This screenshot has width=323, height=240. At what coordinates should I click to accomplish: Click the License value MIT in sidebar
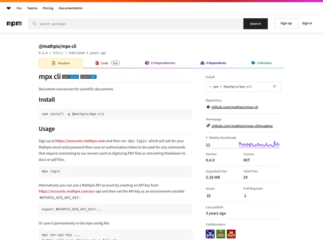click(x=246, y=160)
